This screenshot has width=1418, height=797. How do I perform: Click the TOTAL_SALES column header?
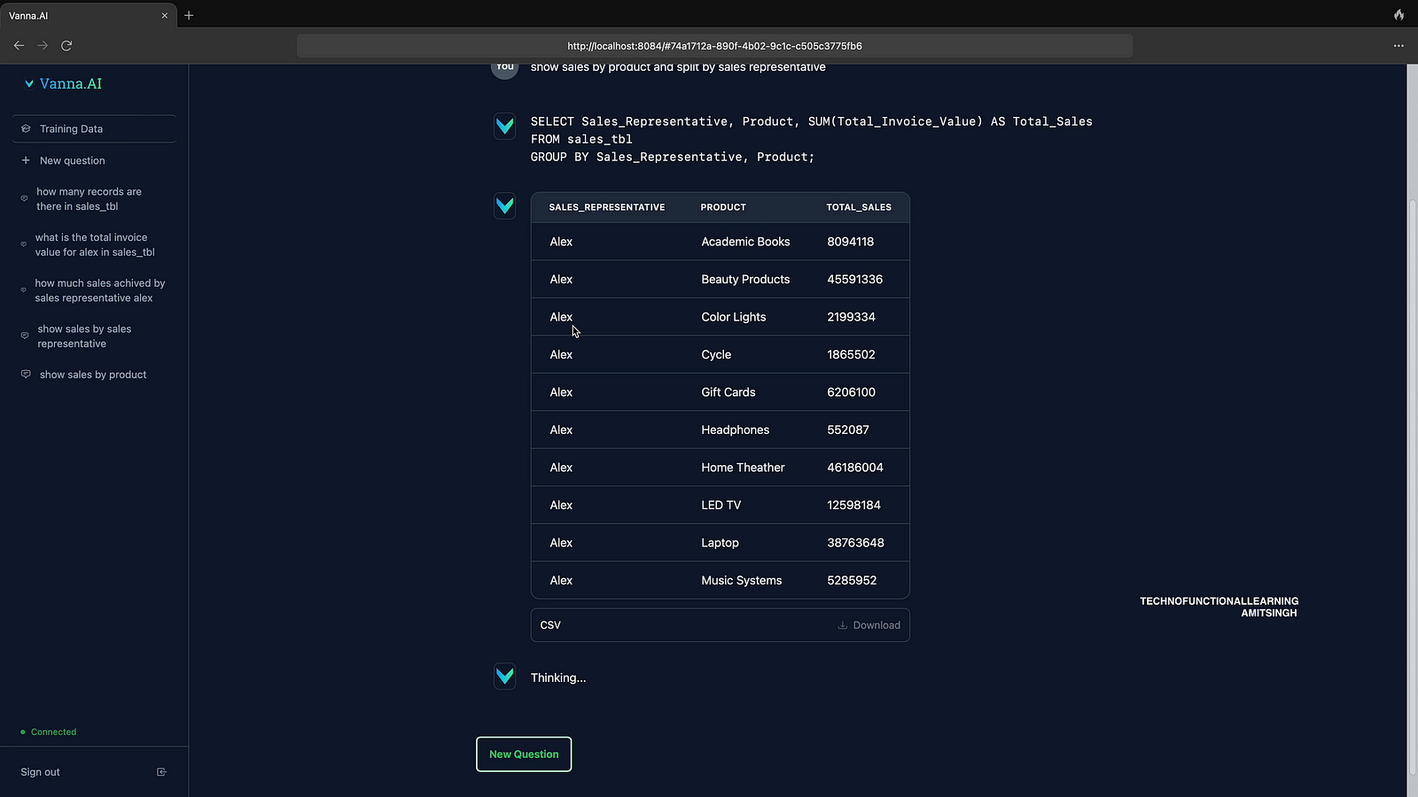858,207
